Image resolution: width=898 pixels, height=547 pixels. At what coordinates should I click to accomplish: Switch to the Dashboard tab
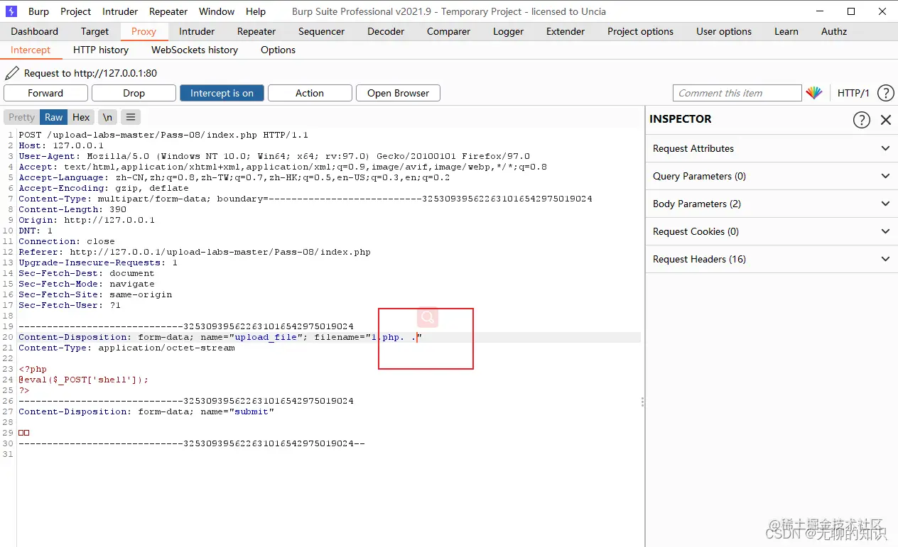(x=35, y=31)
